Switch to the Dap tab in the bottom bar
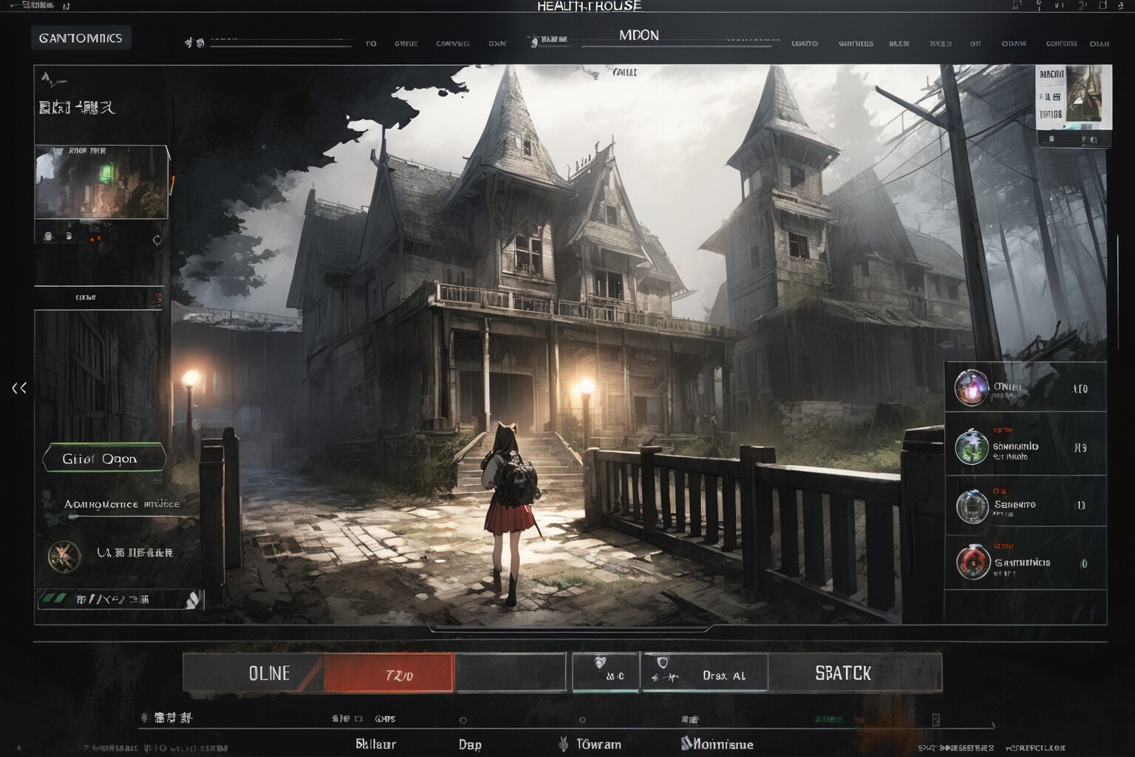This screenshot has width=1135, height=757. click(470, 744)
